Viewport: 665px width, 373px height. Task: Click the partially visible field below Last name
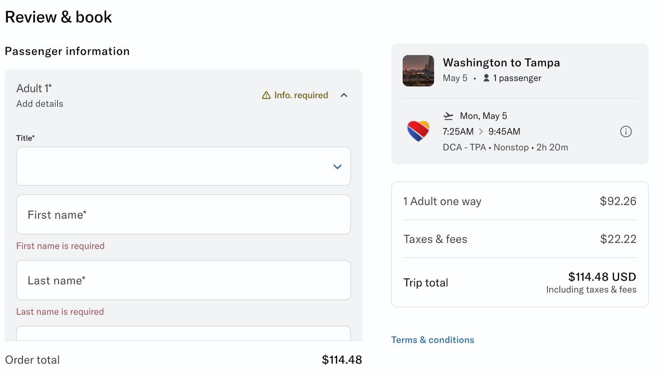click(183, 334)
